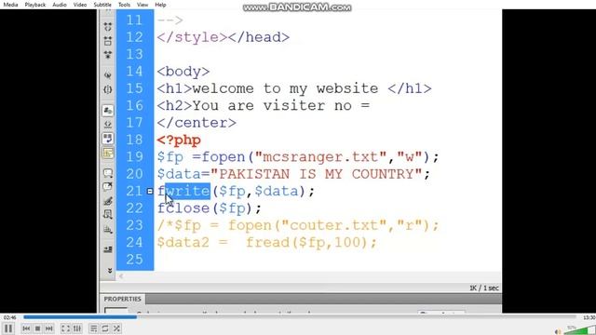This screenshot has height=335, width=596.
Task: Toggle Syntax Error Alerts icon
Action: pyautogui.click(x=108, y=153)
